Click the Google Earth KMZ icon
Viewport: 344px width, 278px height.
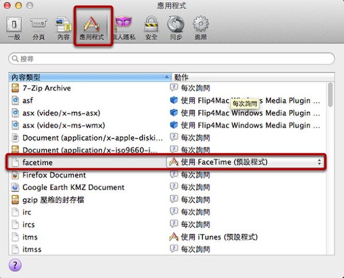click(x=15, y=187)
